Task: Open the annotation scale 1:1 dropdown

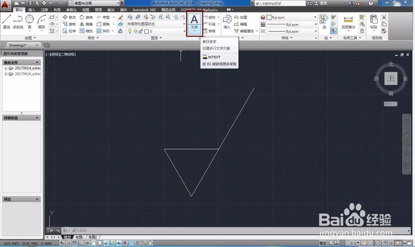Action: click(x=353, y=243)
